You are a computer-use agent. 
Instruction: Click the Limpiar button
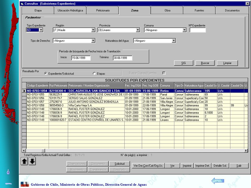tap(227, 63)
